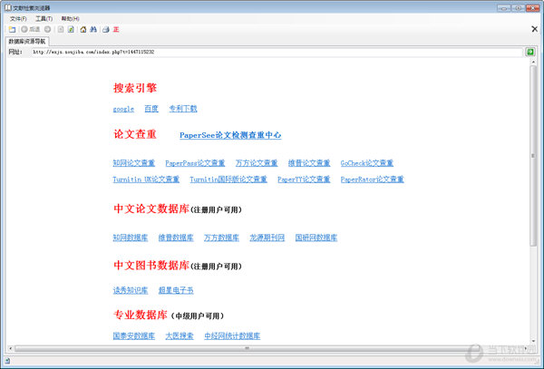Select the 数据库资源导航 tab
The height and width of the screenshot is (369, 544).
[x=27, y=42]
